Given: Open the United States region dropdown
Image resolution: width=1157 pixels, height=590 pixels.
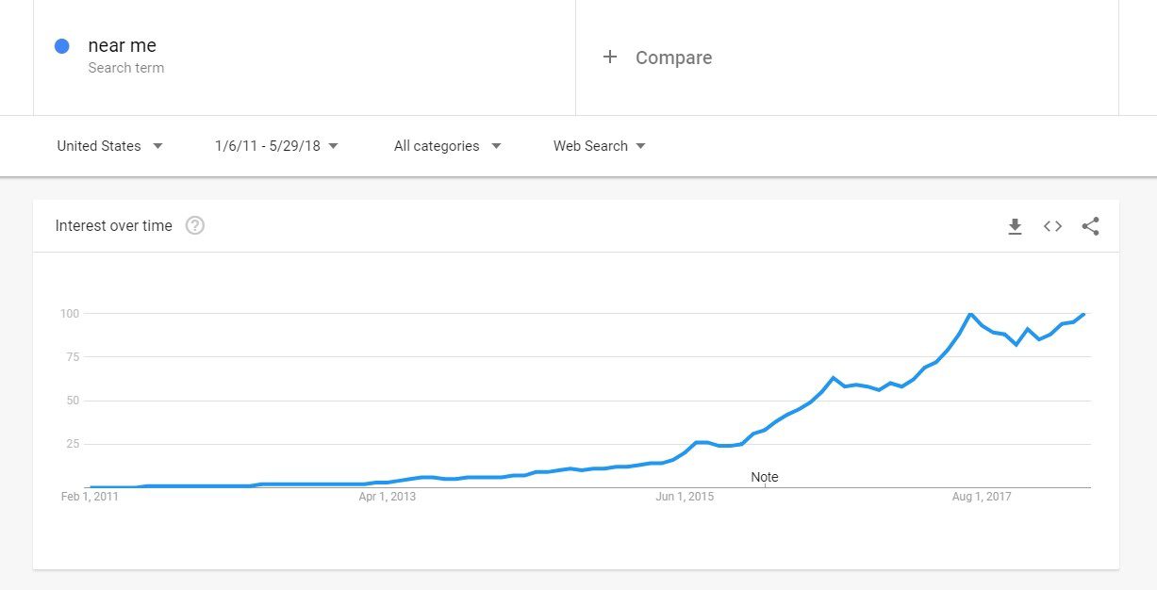Looking at the screenshot, I should (x=109, y=146).
